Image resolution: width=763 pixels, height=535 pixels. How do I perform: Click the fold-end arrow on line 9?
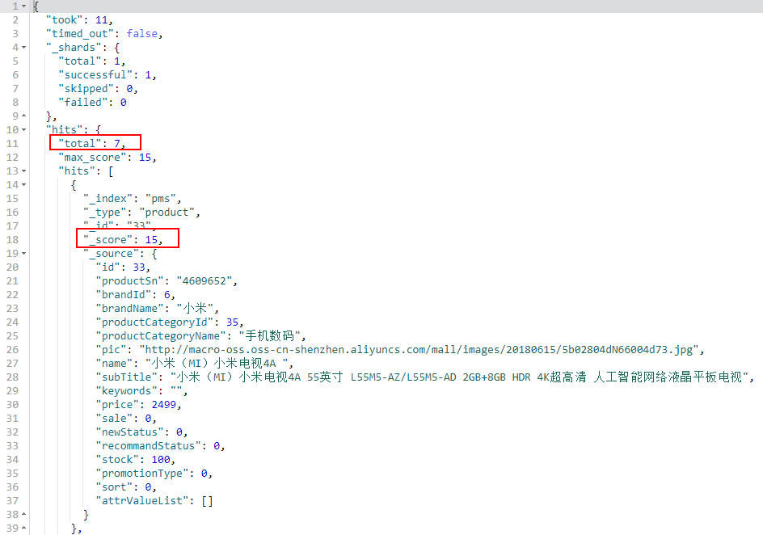click(24, 116)
